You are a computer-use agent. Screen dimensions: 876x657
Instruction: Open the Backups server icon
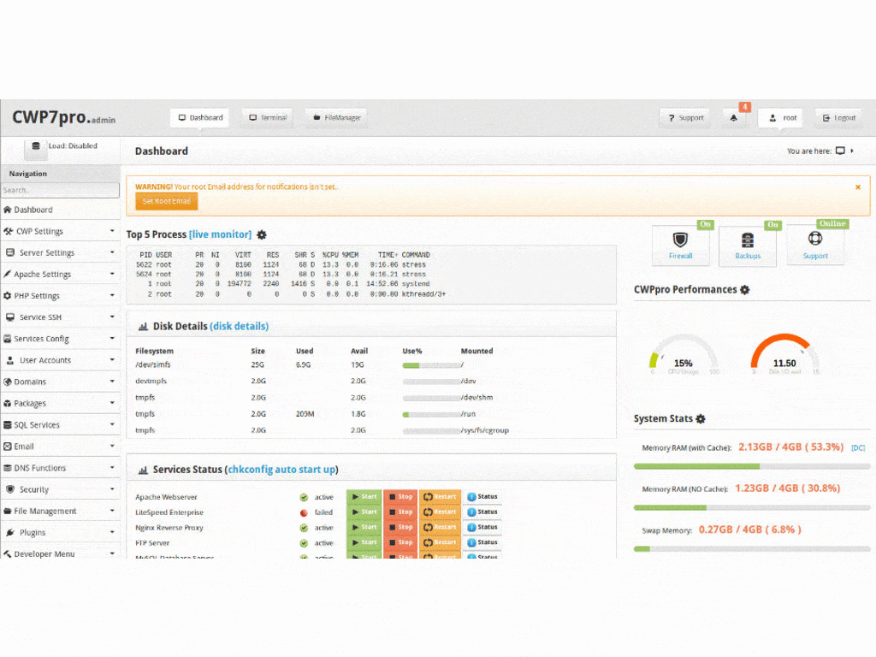748,240
